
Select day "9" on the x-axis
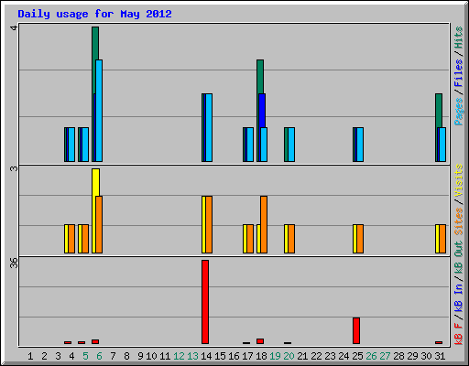[140, 356]
